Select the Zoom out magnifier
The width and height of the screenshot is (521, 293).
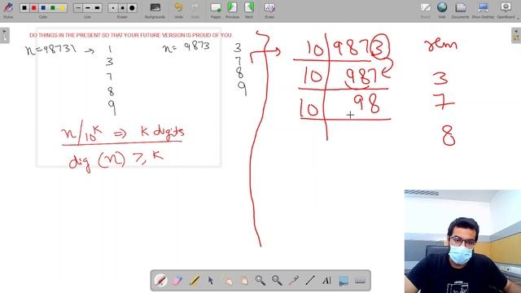pos(277,281)
